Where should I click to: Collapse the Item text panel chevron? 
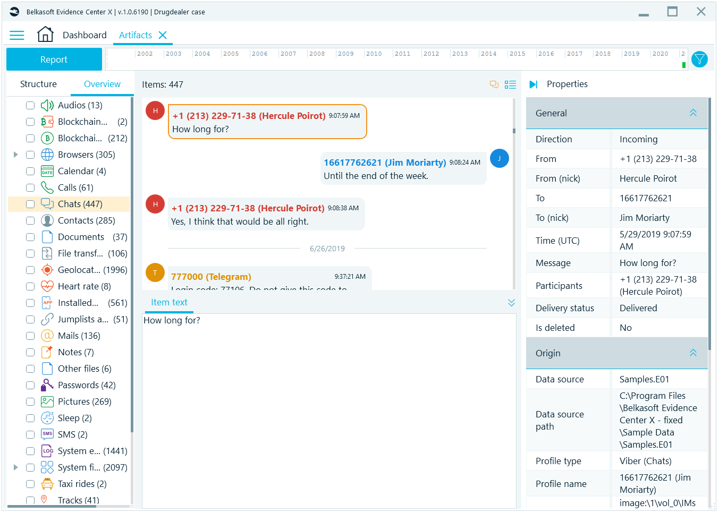[511, 303]
